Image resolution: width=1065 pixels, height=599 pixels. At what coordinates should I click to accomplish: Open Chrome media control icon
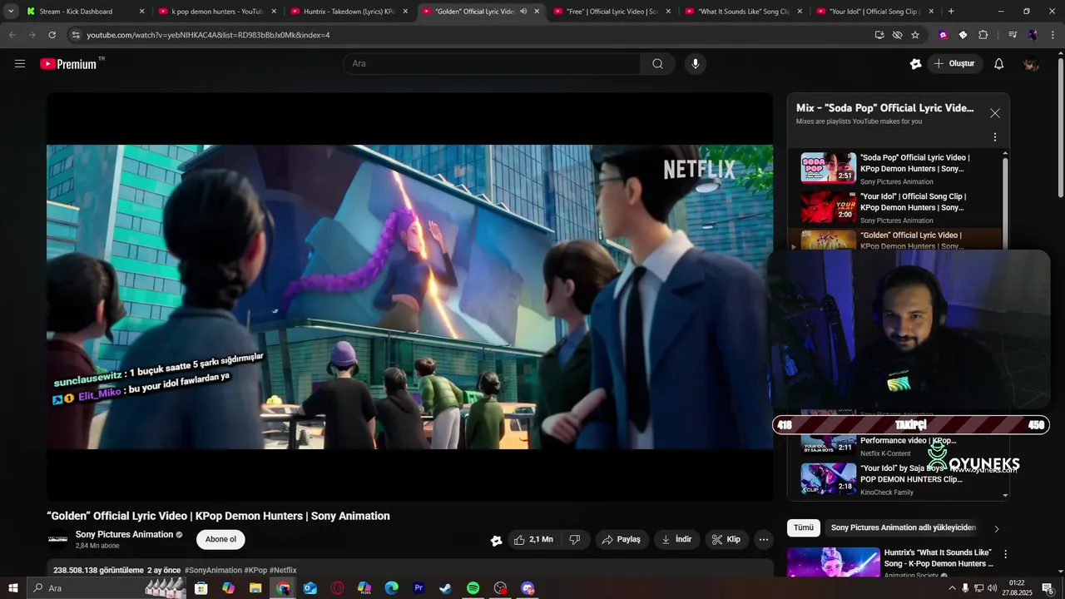tap(1013, 35)
